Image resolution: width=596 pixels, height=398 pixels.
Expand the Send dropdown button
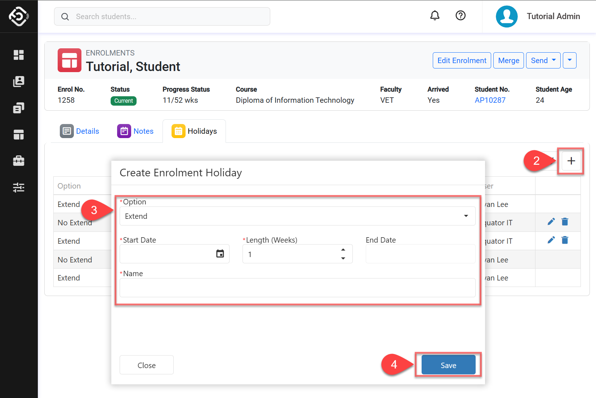click(543, 60)
